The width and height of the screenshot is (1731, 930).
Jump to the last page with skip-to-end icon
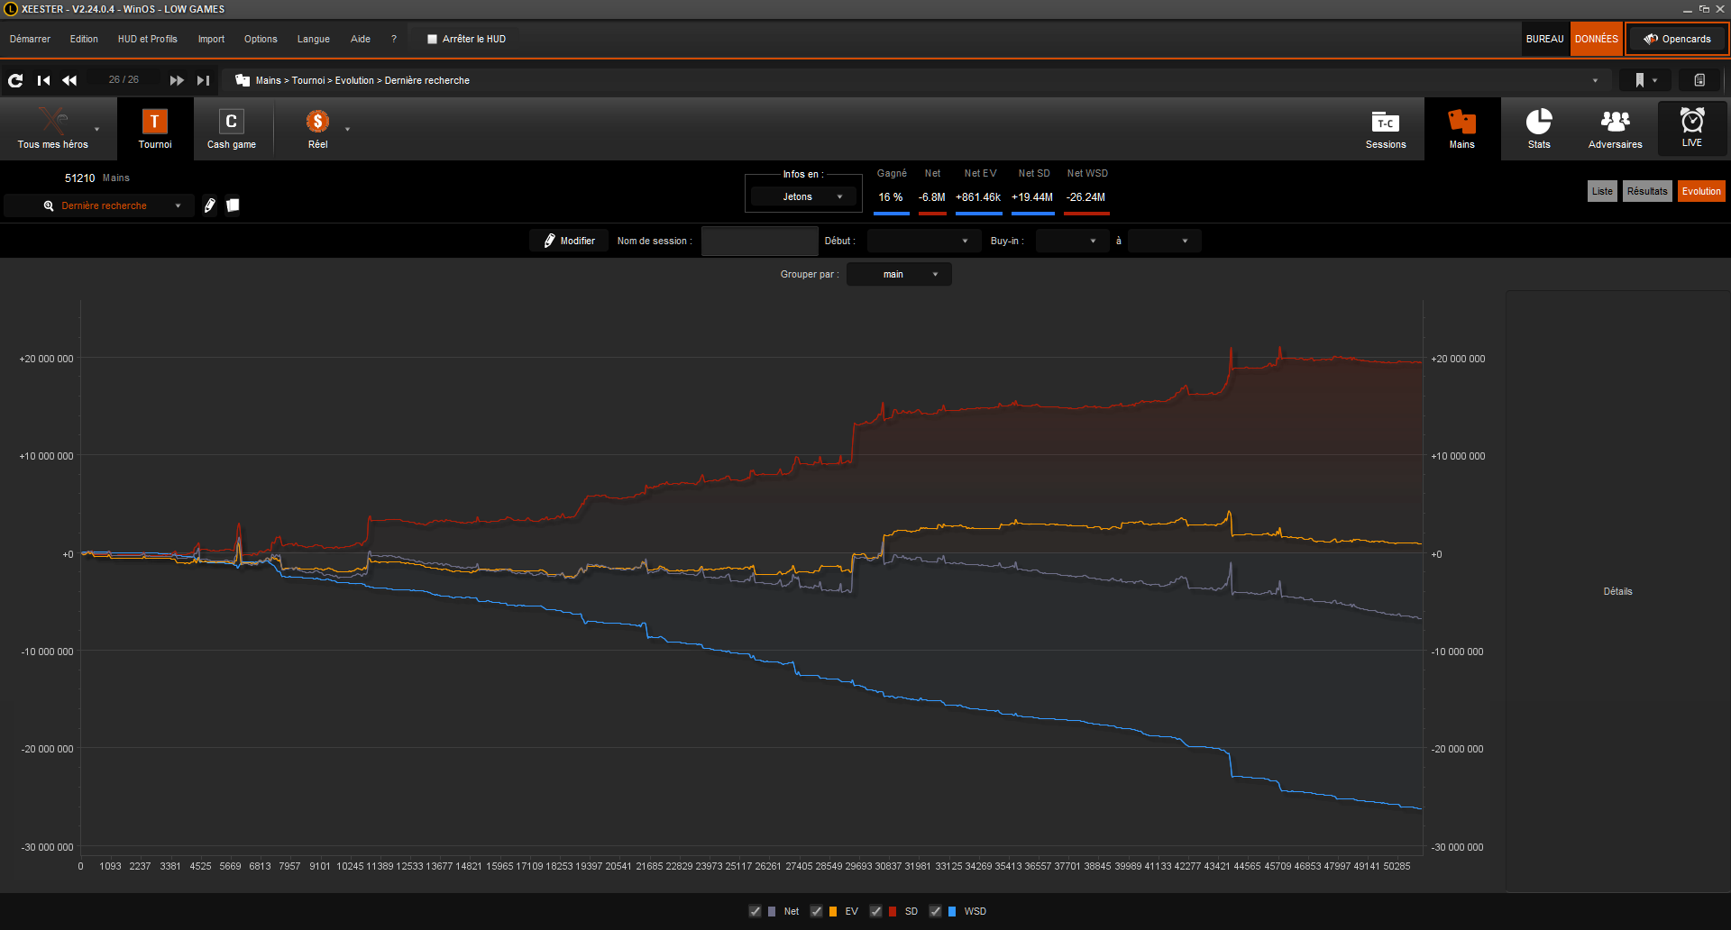tap(204, 80)
